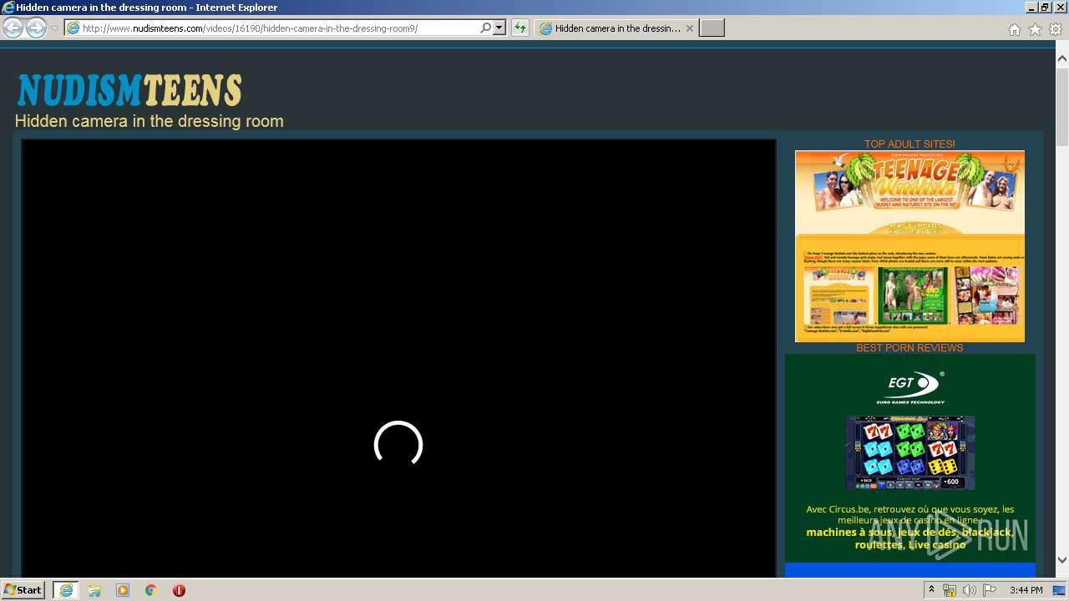
Task: Open Action Center flag icon
Action: coord(990,590)
